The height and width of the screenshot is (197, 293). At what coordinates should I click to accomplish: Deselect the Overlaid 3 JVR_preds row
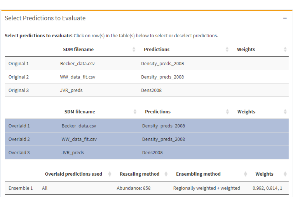[147, 152]
